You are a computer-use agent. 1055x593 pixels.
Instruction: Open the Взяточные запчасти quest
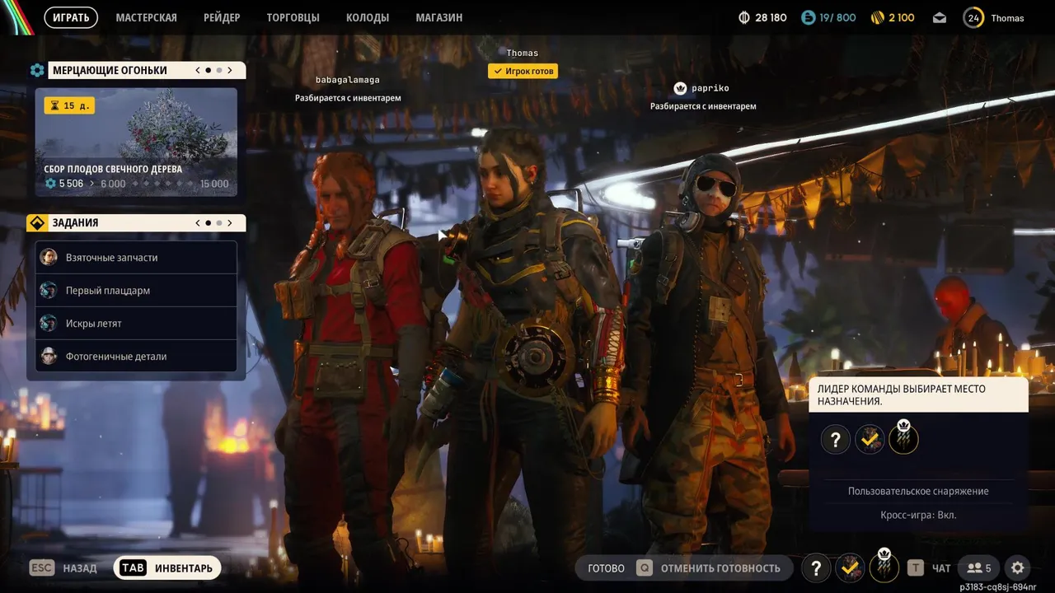136,257
